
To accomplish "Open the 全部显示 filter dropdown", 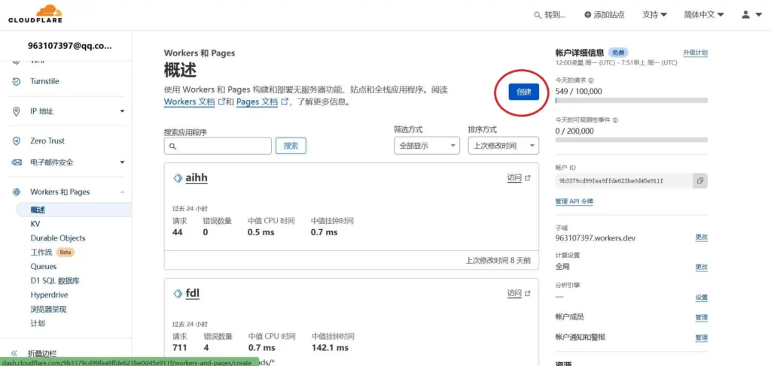I will [x=426, y=146].
